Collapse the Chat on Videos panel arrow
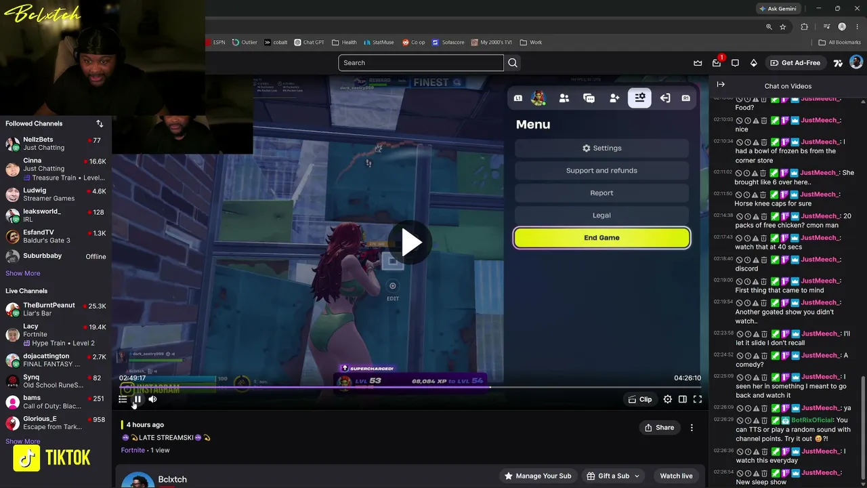867x488 pixels. coord(721,85)
